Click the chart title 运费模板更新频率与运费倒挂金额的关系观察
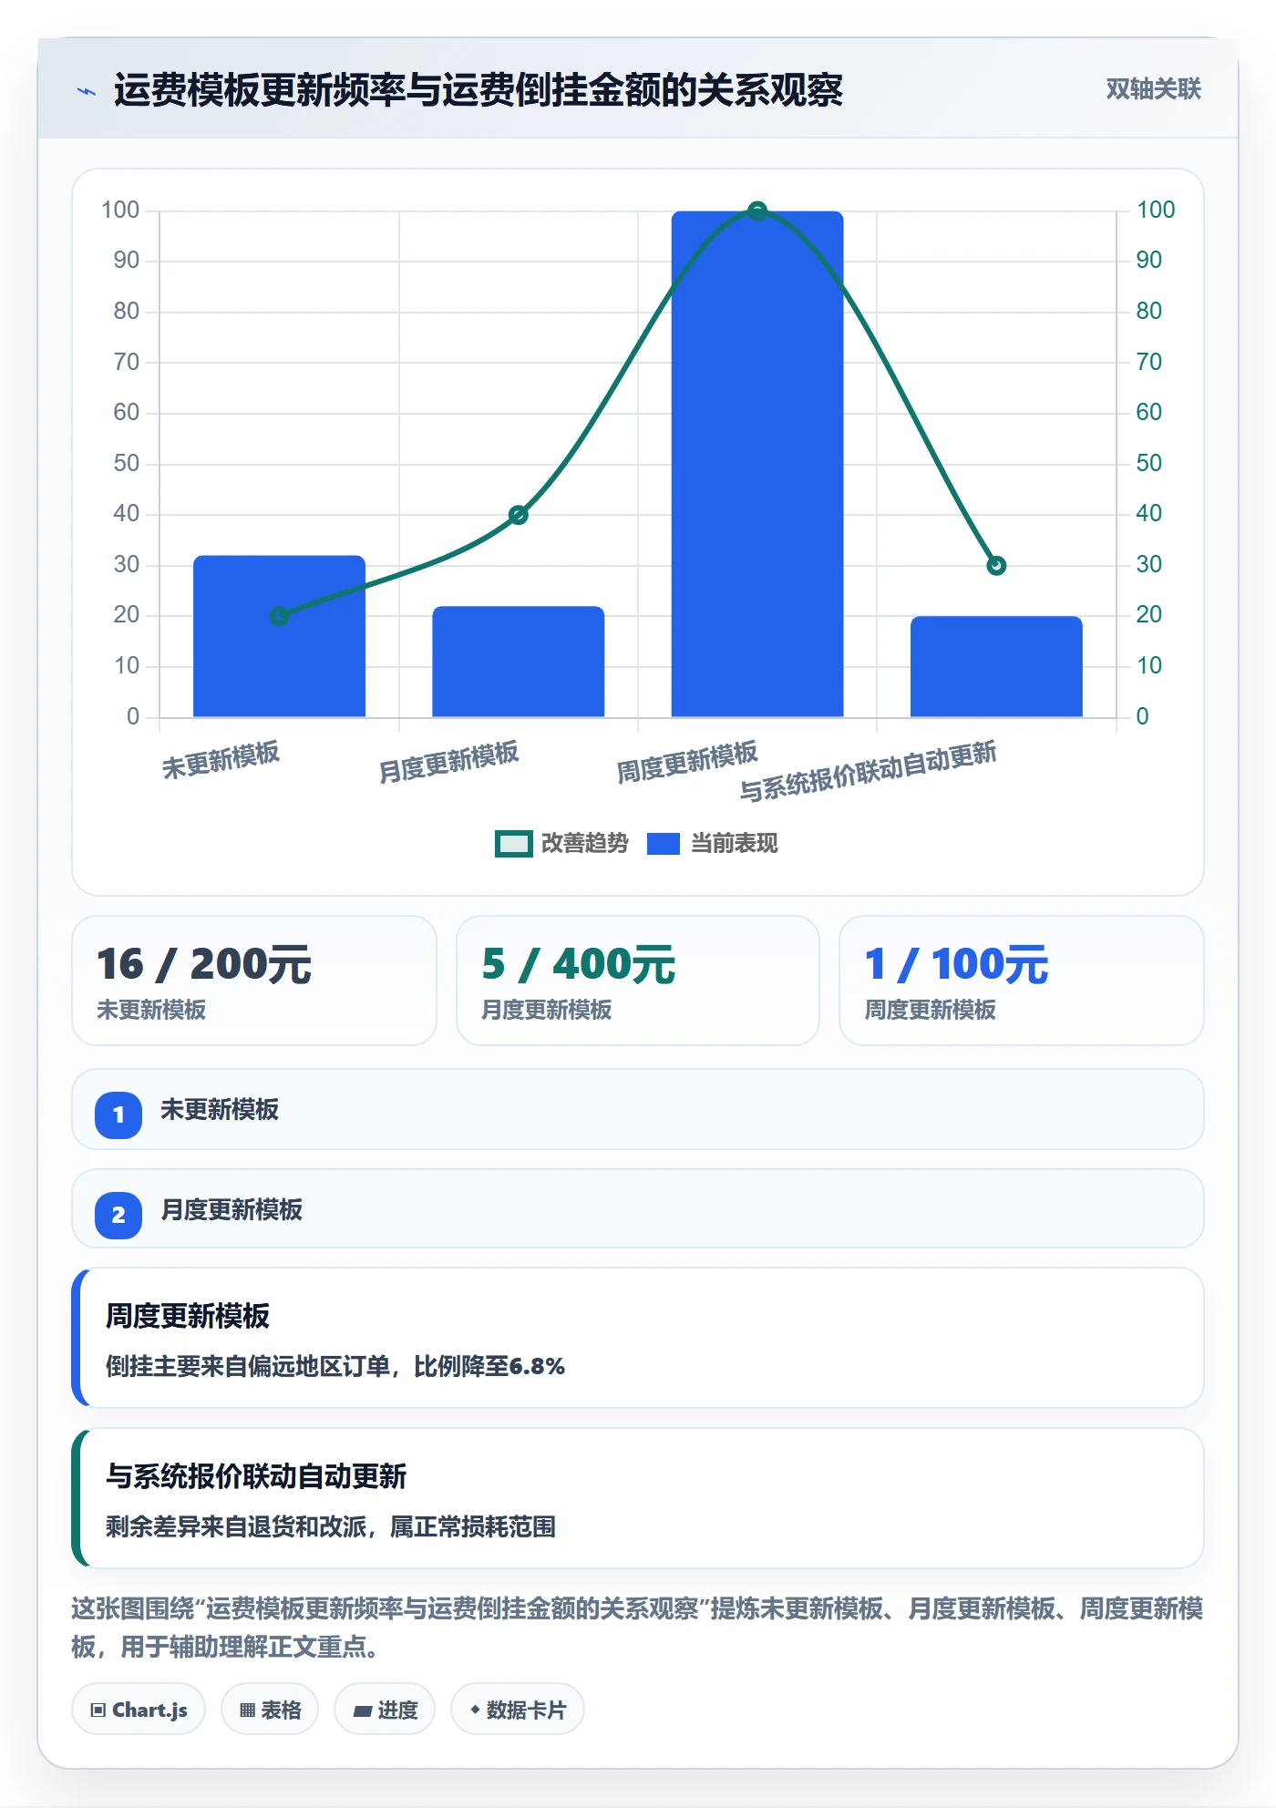This screenshot has width=1276, height=1808. tap(478, 90)
